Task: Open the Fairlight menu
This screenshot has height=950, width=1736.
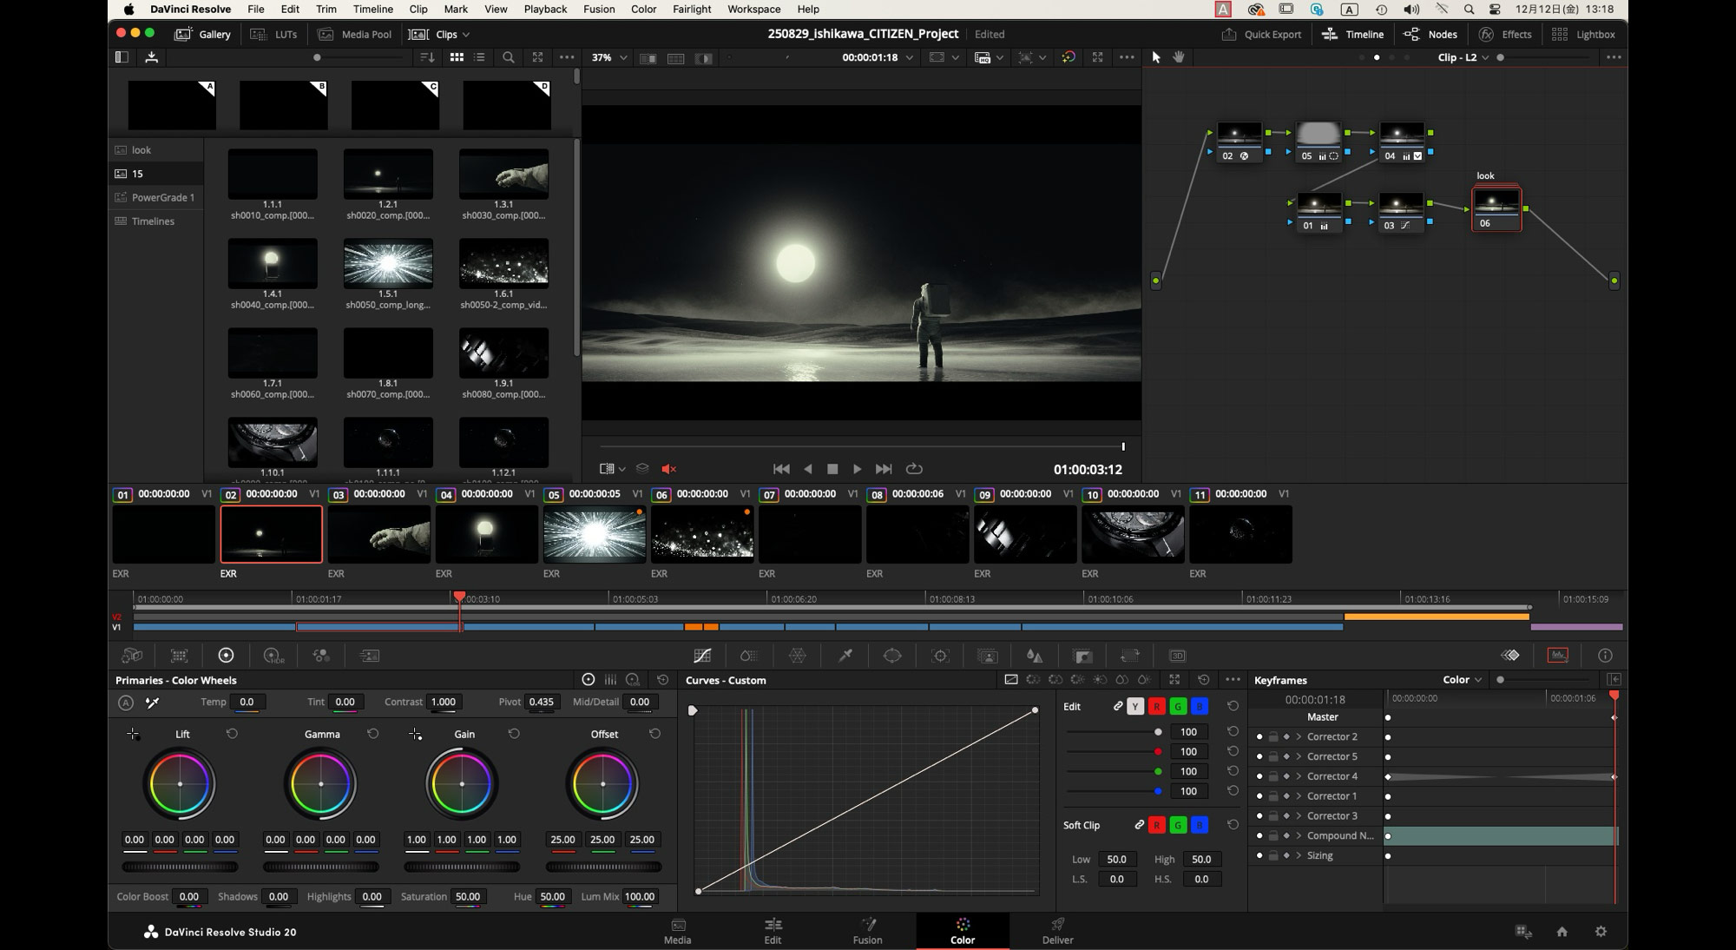Action: pyautogui.click(x=691, y=9)
